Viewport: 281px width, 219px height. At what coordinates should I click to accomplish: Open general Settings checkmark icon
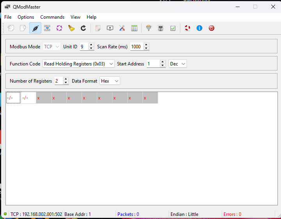173,28
